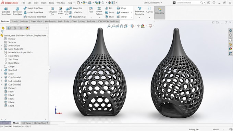Open the Linear Pattern dropdown arrow
This screenshot has height=131, width=233.
(99, 17)
